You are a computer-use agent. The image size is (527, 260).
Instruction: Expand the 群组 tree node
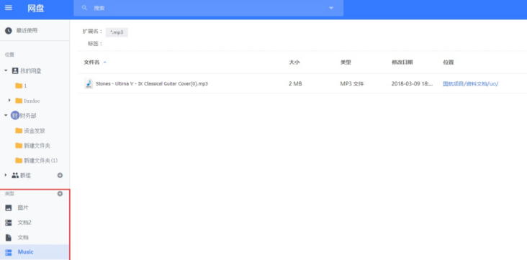click(x=6, y=175)
